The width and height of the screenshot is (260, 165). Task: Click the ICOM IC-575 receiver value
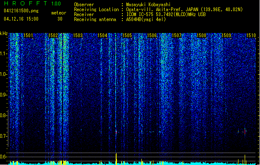(166, 14)
